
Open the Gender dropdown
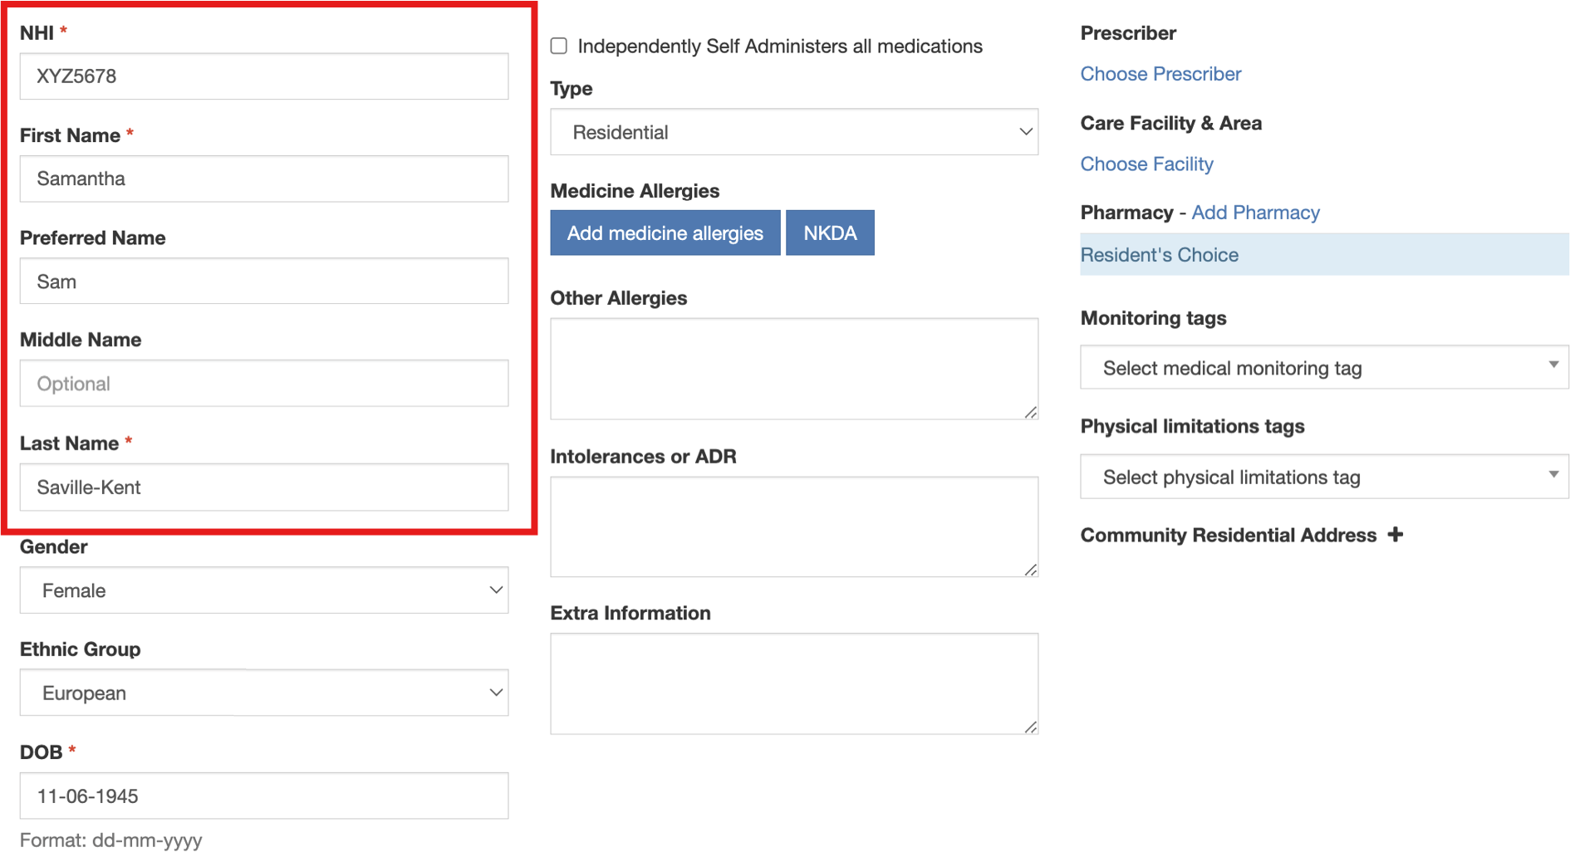tap(263, 590)
